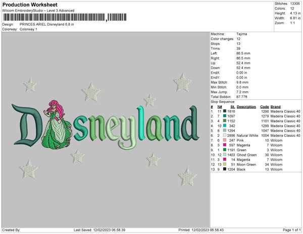303x234 pixels.
Task: Click the Ghost Green description text
Action: pyautogui.click(x=246, y=155)
